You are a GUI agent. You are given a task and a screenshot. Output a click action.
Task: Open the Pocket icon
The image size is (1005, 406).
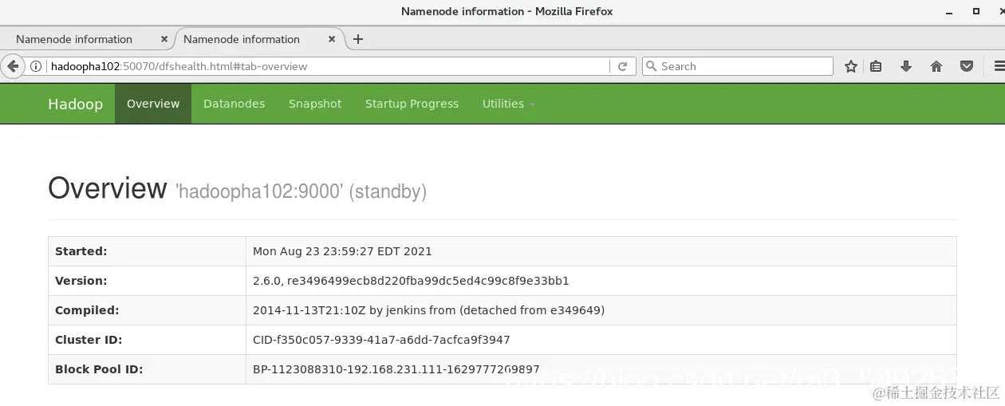tap(967, 66)
